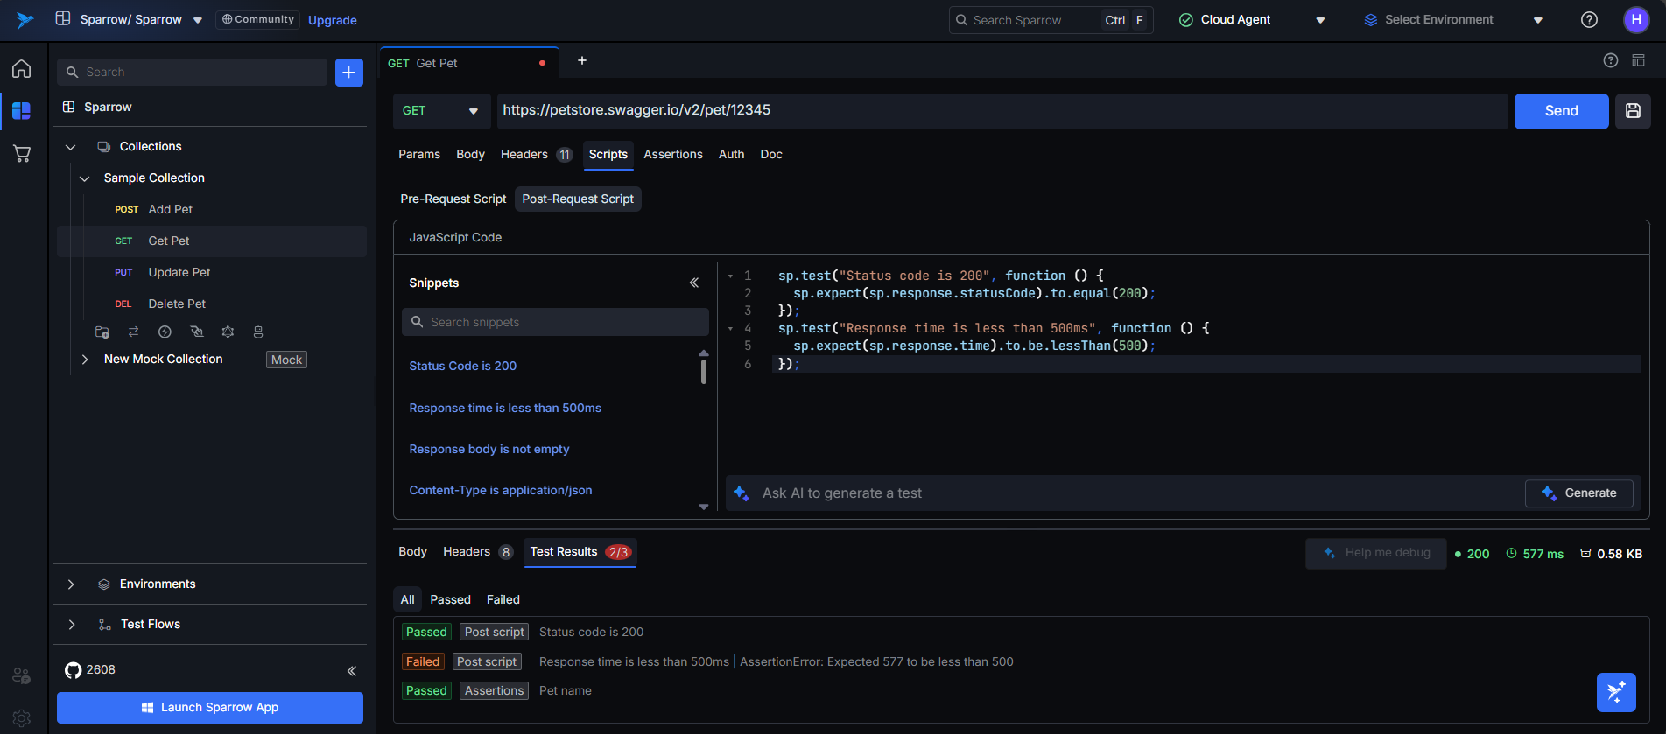
Task: Open the Select Environment dropdown
Action: click(1453, 20)
